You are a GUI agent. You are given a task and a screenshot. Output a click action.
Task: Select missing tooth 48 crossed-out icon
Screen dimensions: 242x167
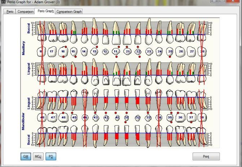tap(42, 117)
